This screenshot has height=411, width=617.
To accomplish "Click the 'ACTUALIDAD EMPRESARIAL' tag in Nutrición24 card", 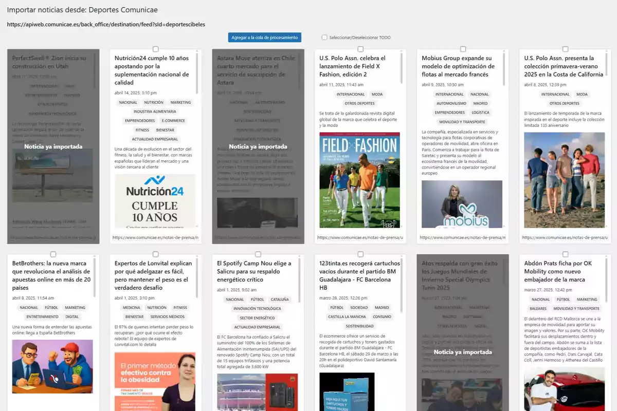I will point(155,139).
